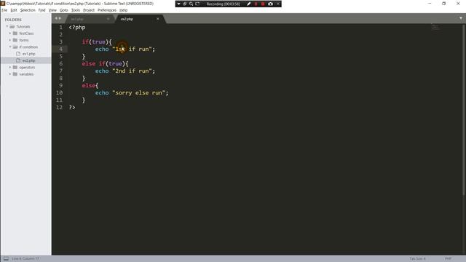Open the tab list dropdown arrow
The image size is (466, 262).
[461, 18]
